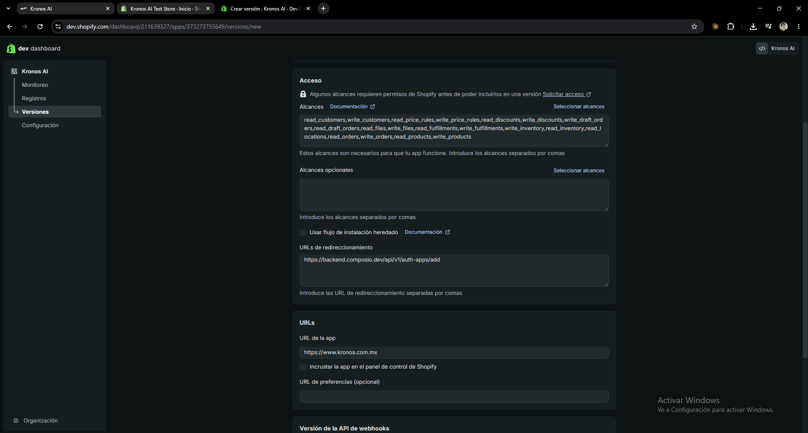Click the browser forward arrow
The width and height of the screenshot is (808, 433).
pyautogui.click(x=25, y=27)
